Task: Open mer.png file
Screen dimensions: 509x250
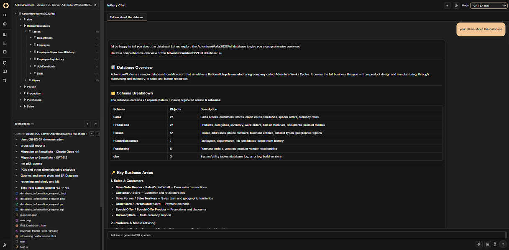Action: [x=26, y=220]
